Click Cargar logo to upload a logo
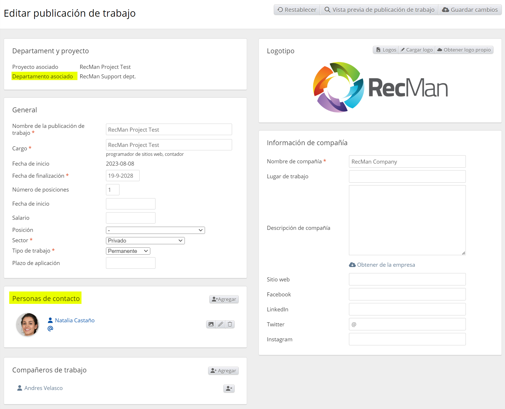 417,50
